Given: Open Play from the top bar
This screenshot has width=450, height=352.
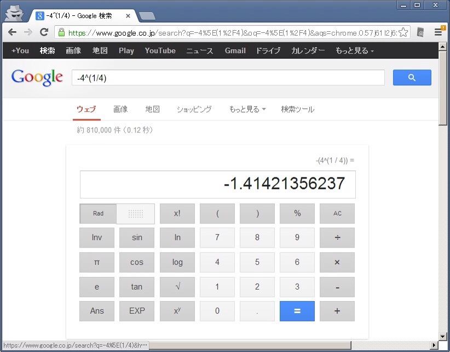Looking at the screenshot, I should click(x=126, y=51).
